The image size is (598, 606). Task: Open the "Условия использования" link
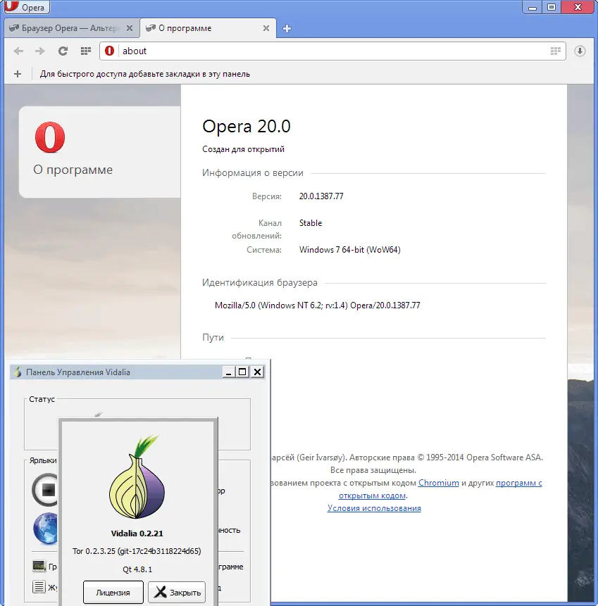pyautogui.click(x=374, y=508)
